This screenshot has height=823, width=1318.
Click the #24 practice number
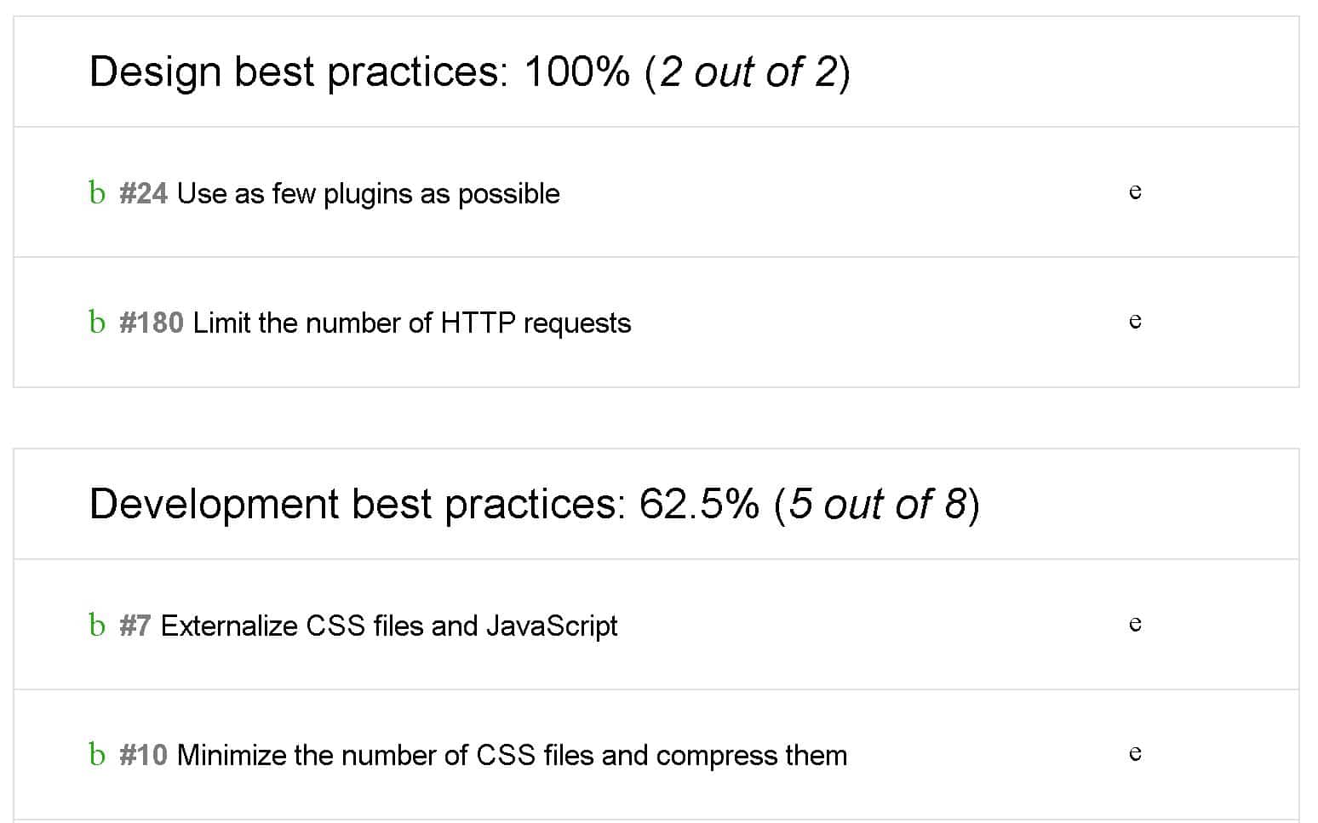coord(143,194)
